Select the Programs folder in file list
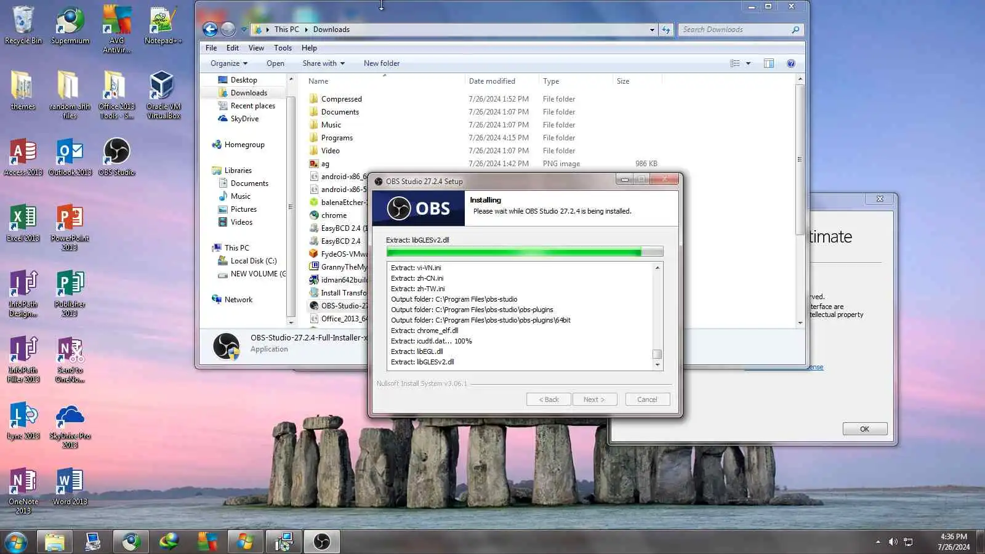This screenshot has height=554, width=985. 337,138
